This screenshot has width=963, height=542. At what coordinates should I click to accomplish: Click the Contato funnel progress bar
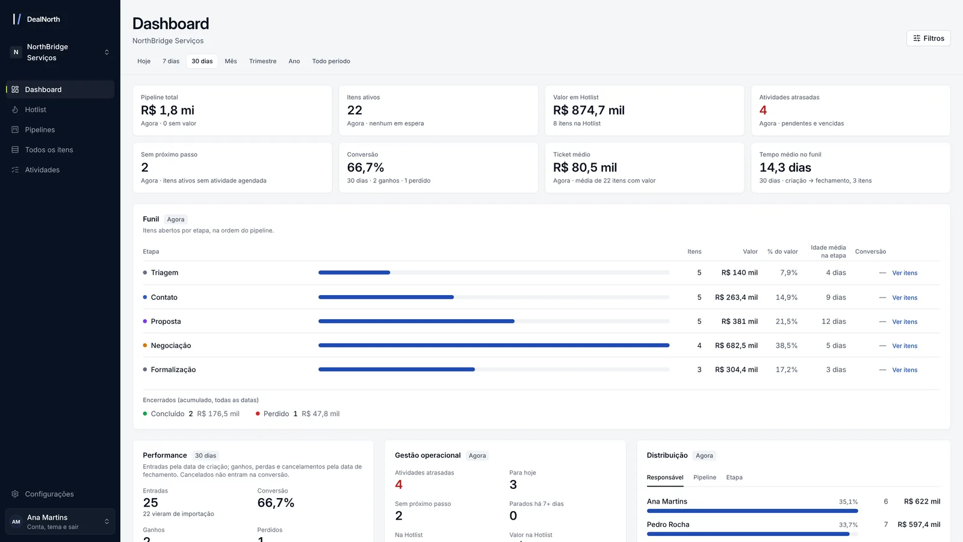click(494, 297)
